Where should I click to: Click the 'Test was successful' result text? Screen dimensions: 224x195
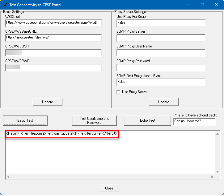point(61,133)
